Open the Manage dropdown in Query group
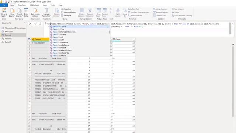This screenshot has width=236, height=133. (x=66, y=16)
